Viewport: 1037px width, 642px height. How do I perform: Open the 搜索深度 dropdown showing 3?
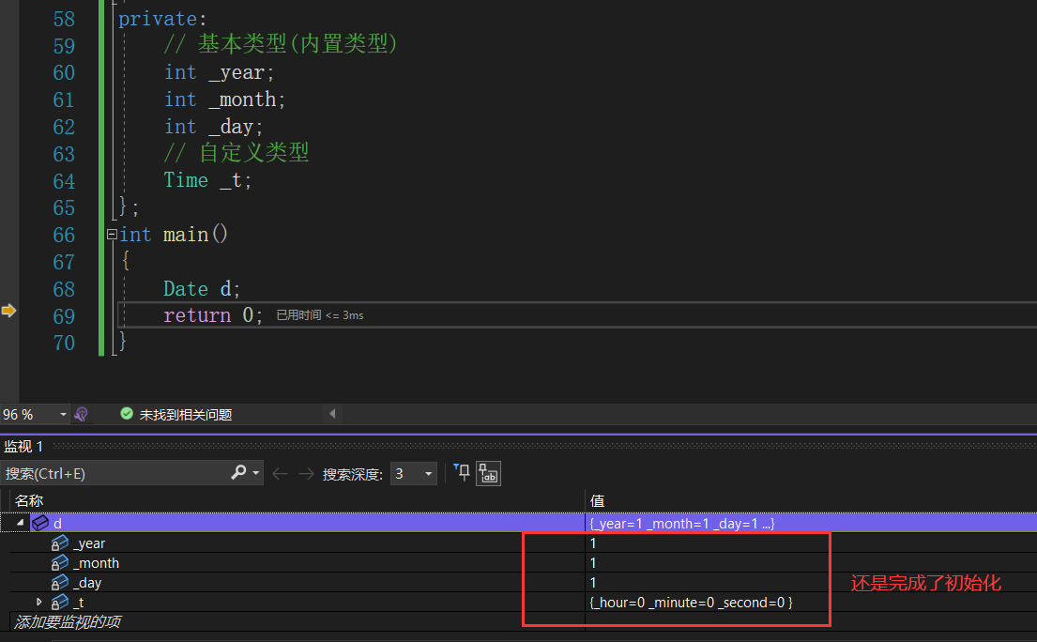[x=413, y=473]
